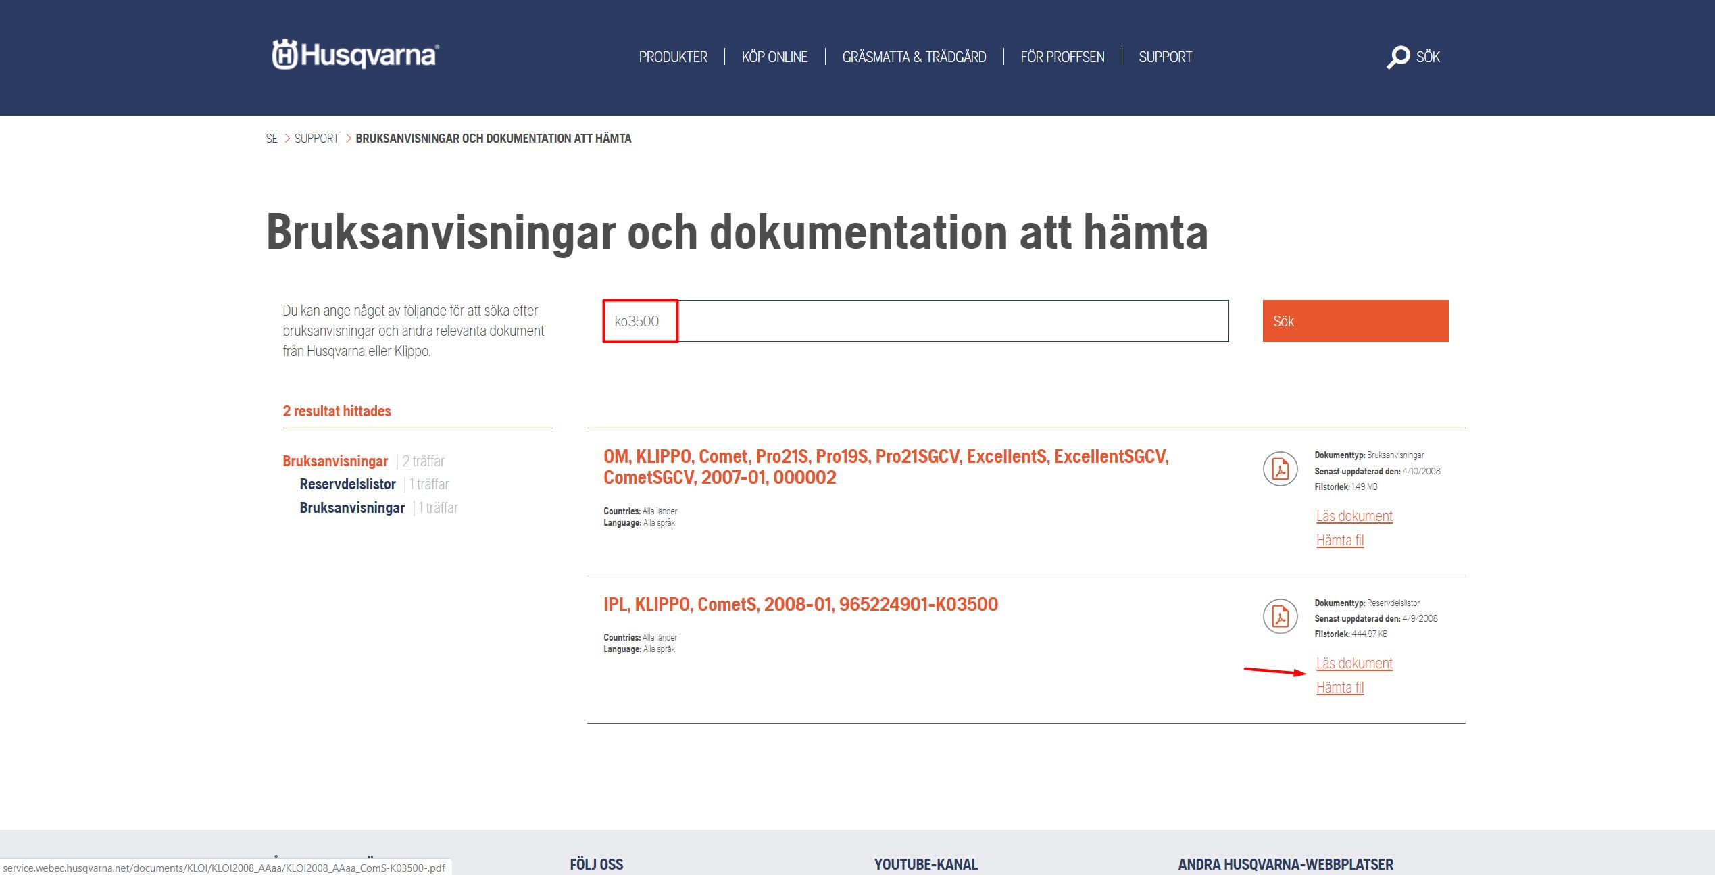Go to SE breadcrumb link
This screenshot has width=1715, height=875.
pos(272,139)
